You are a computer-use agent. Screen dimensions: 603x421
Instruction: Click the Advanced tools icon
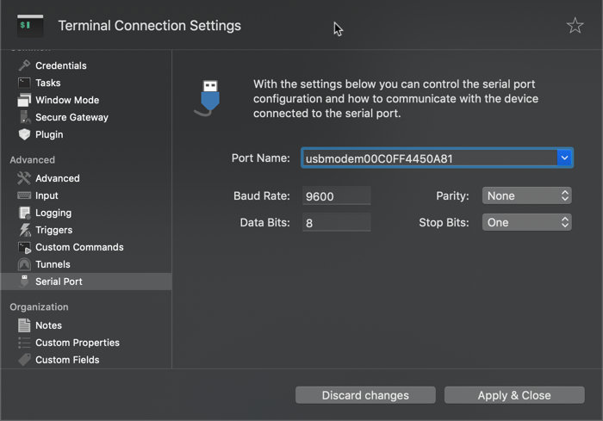tap(24, 178)
